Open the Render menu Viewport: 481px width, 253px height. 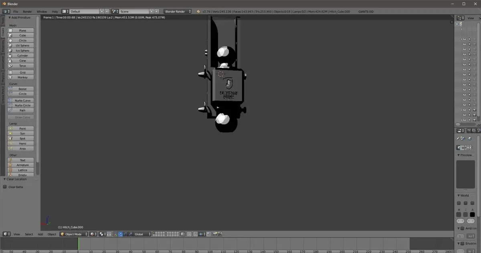pos(27,12)
